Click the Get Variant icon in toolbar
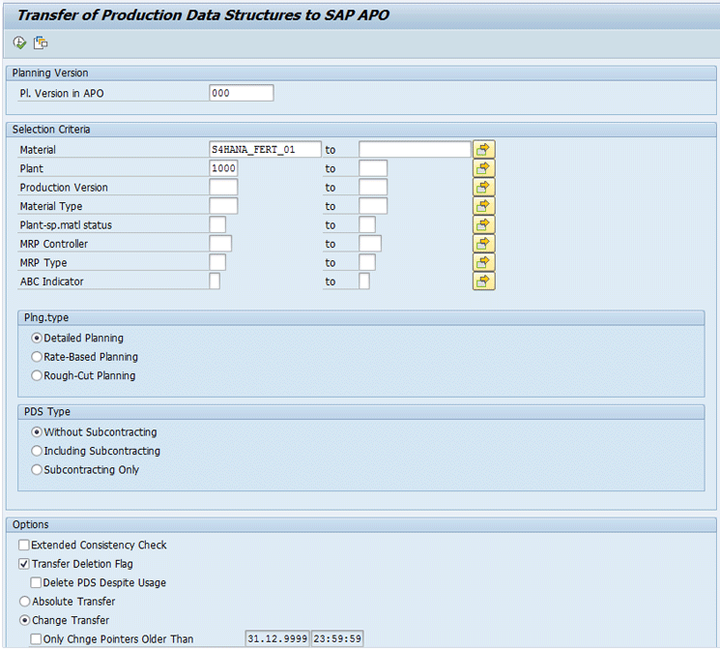 tap(41, 43)
